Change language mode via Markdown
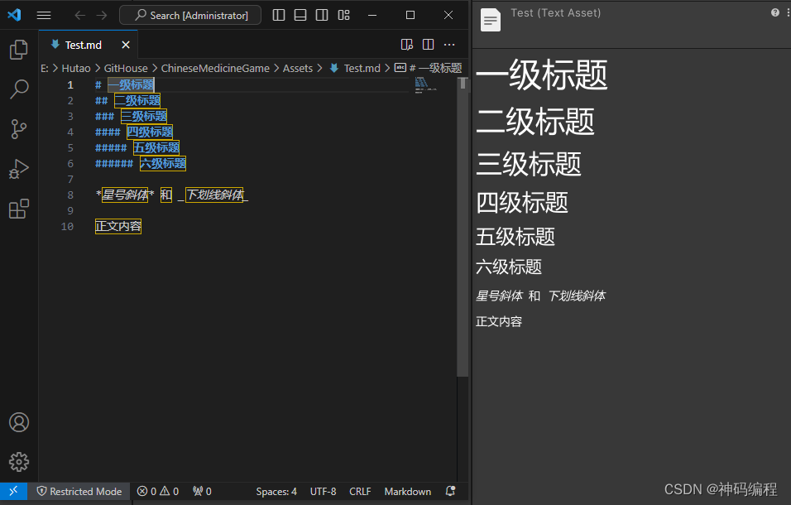The width and height of the screenshot is (791, 505). pos(408,492)
